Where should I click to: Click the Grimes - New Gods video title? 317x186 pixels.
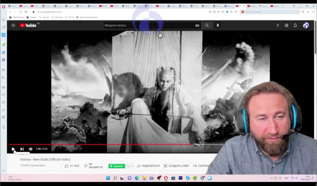(45, 159)
